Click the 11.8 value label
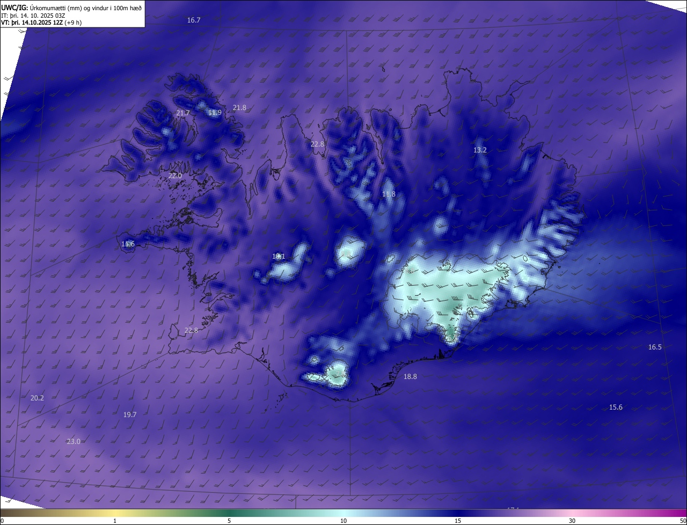The image size is (687, 525). [x=389, y=194]
